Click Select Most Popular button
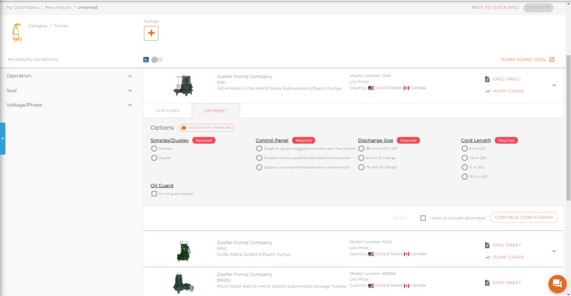The image size is (571, 296). coord(206,127)
